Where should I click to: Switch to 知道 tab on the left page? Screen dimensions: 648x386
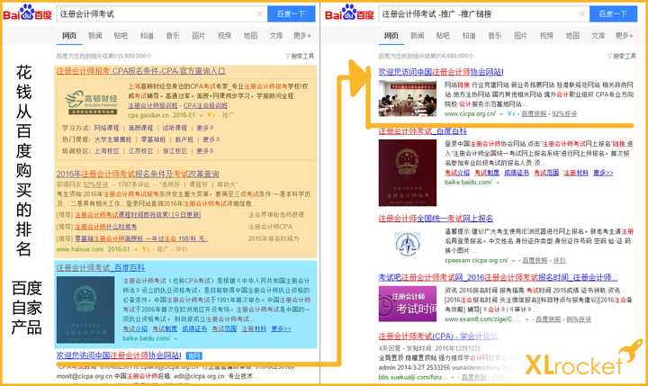147,36
